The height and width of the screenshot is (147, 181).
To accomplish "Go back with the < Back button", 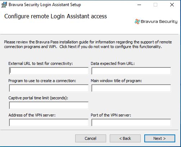I will pos(125,138).
